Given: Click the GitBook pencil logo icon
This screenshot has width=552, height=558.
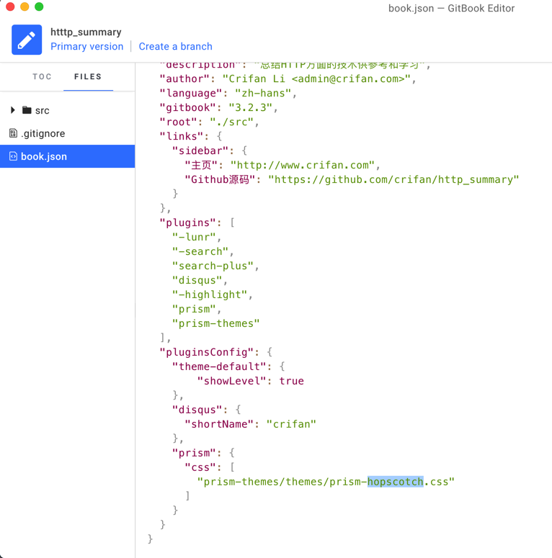Looking at the screenshot, I should (x=27, y=40).
